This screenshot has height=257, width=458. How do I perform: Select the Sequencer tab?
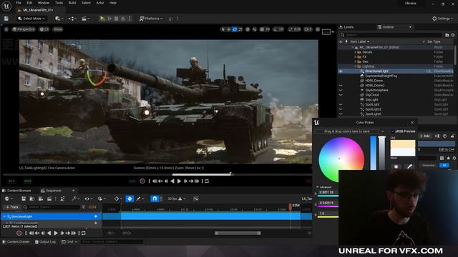click(x=51, y=191)
